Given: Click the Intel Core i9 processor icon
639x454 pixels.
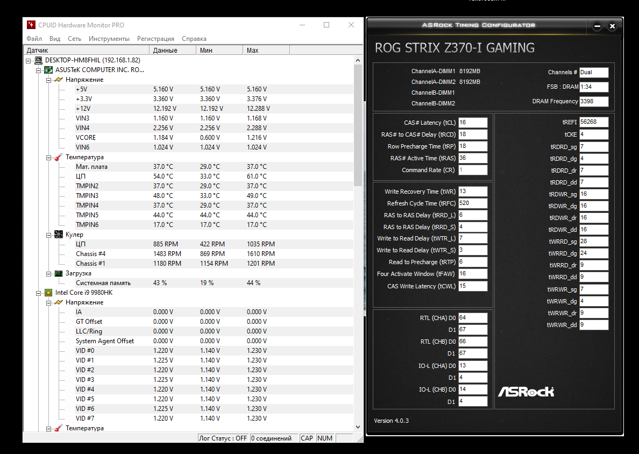Looking at the screenshot, I should (x=48, y=293).
